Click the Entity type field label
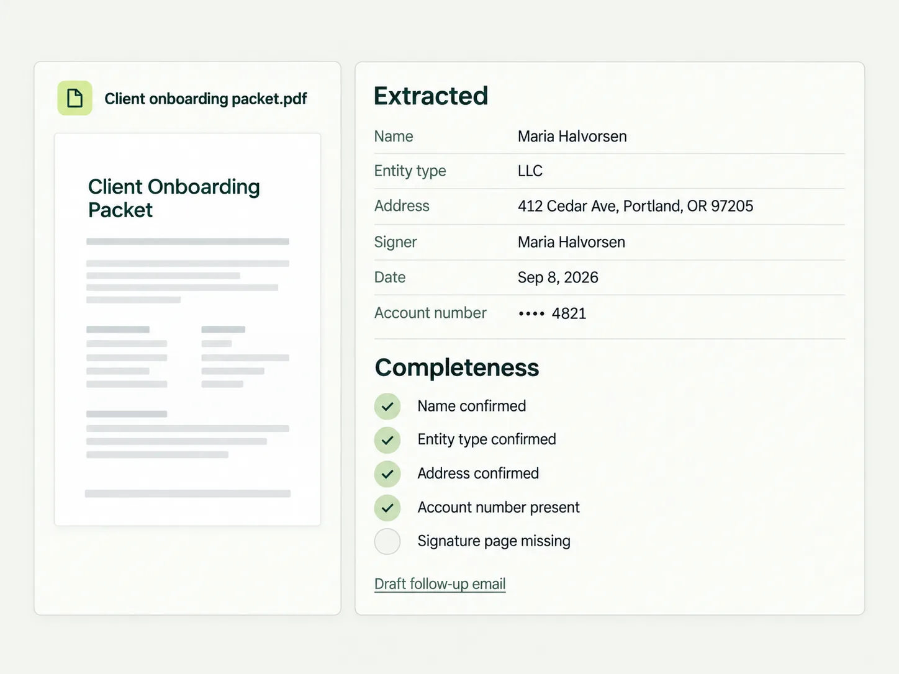The width and height of the screenshot is (899, 674). (410, 171)
